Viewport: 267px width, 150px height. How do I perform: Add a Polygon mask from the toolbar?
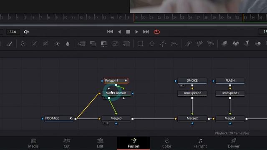pyautogui.click(x=163, y=44)
